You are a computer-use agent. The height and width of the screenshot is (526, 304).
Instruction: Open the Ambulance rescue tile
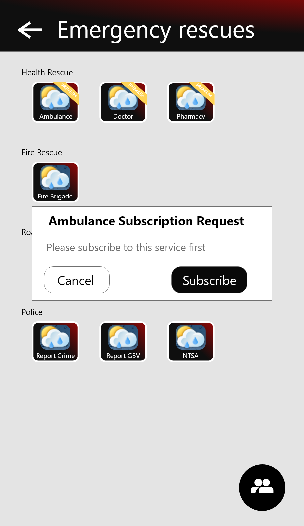coord(55,102)
